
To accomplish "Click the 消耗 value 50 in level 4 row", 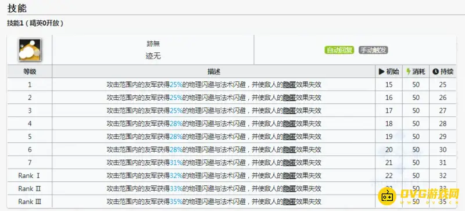I will [x=416, y=124].
